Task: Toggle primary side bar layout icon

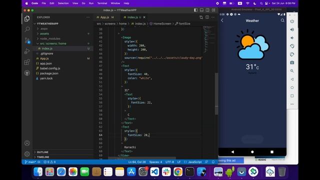Action: pyautogui.click(x=195, y=10)
